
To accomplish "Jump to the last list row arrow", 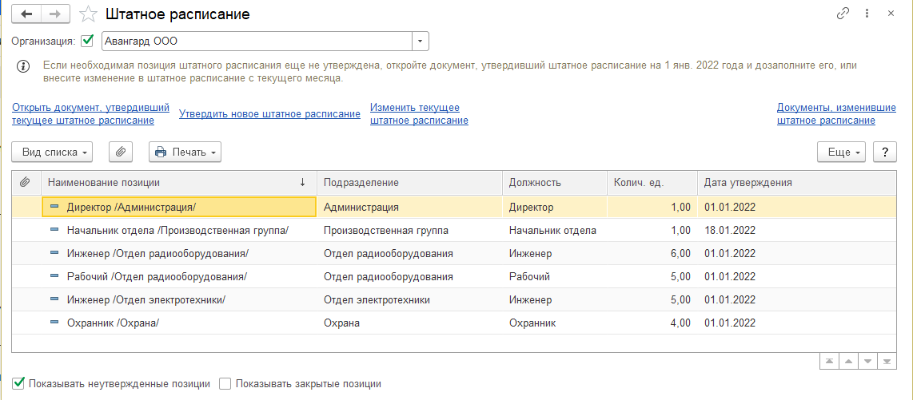I will (x=886, y=361).
